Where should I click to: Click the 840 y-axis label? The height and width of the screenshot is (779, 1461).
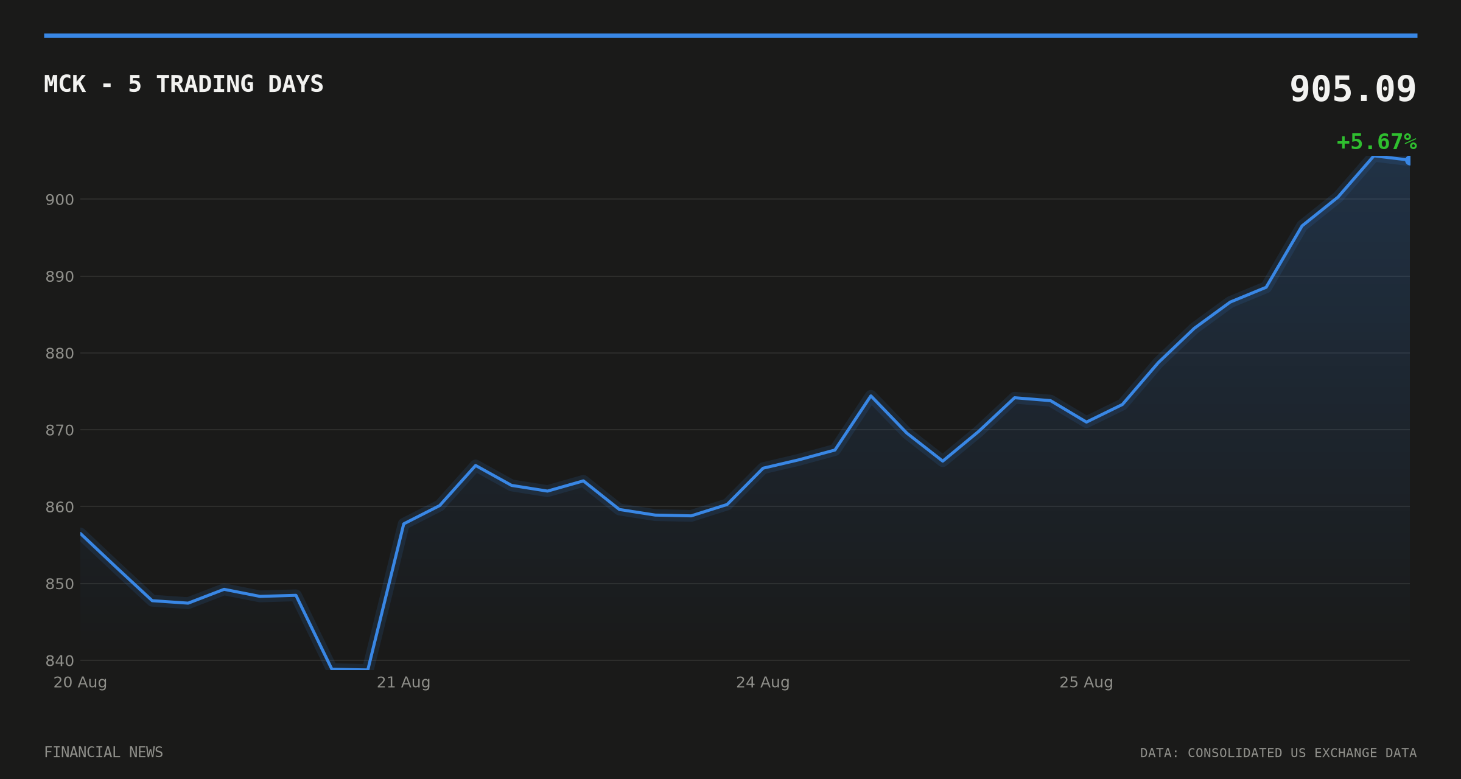[x=60, y=661]
